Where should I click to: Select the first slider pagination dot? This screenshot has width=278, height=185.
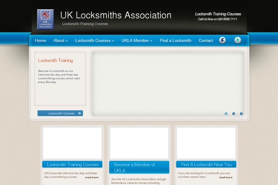tap(226, 114)
